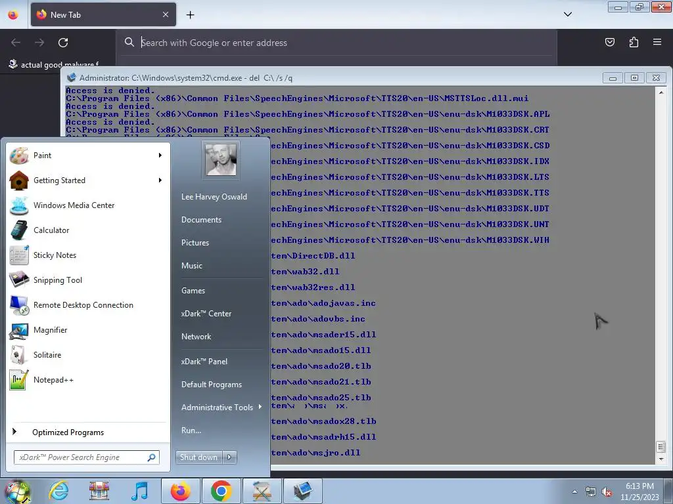Switch to the cmd window taskbar icon

click(x=302, y=491)
